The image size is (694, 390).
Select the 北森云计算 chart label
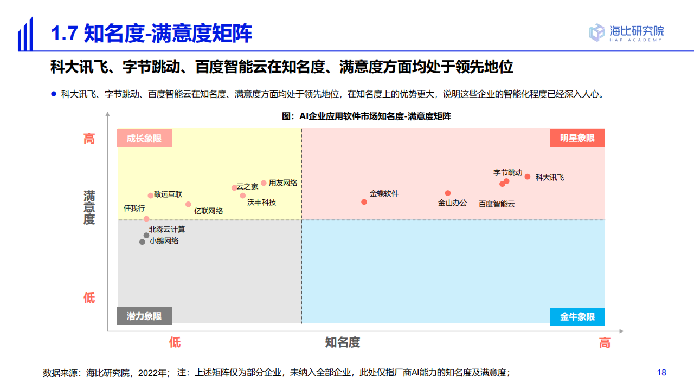(x=167, y=230)
